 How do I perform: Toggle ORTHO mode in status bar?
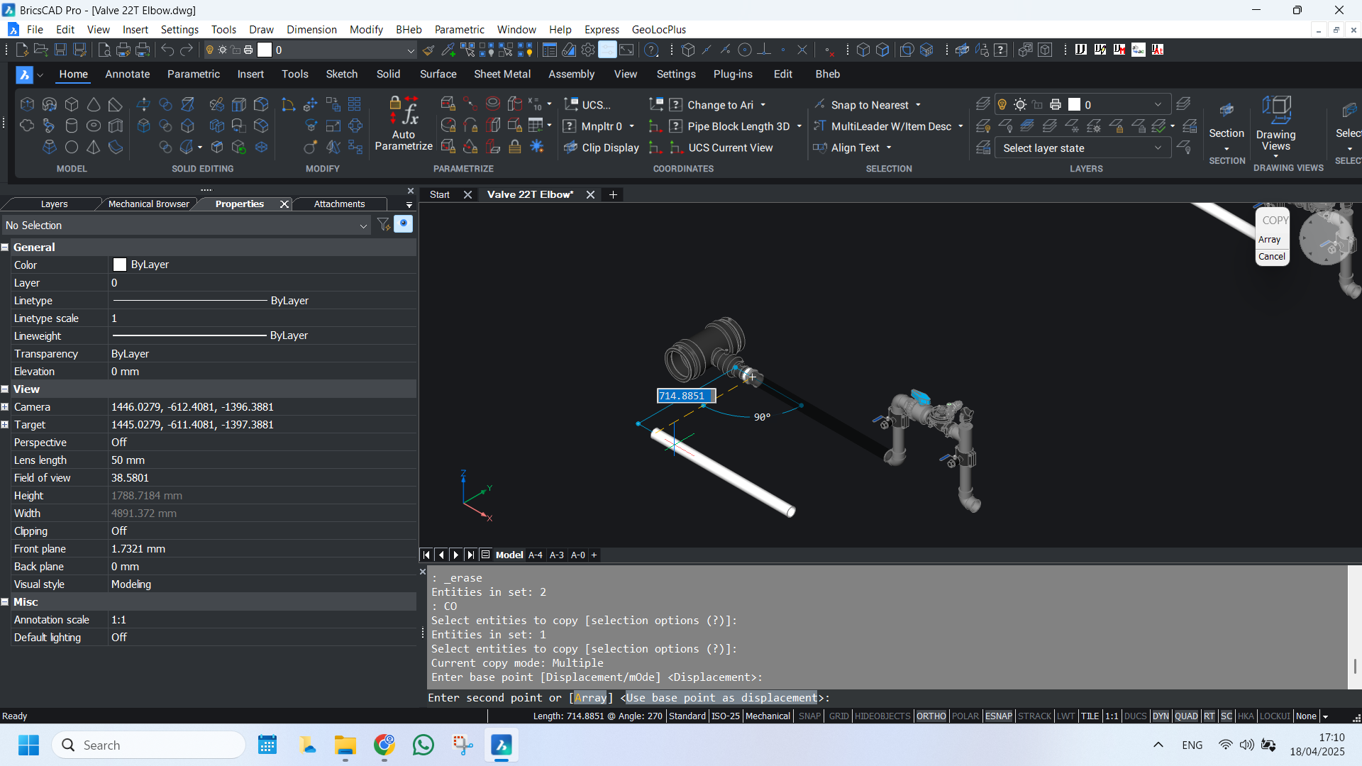tap(931, 716)
